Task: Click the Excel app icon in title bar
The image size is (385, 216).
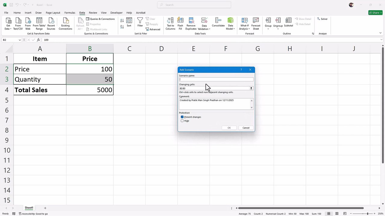Action: 5,5
